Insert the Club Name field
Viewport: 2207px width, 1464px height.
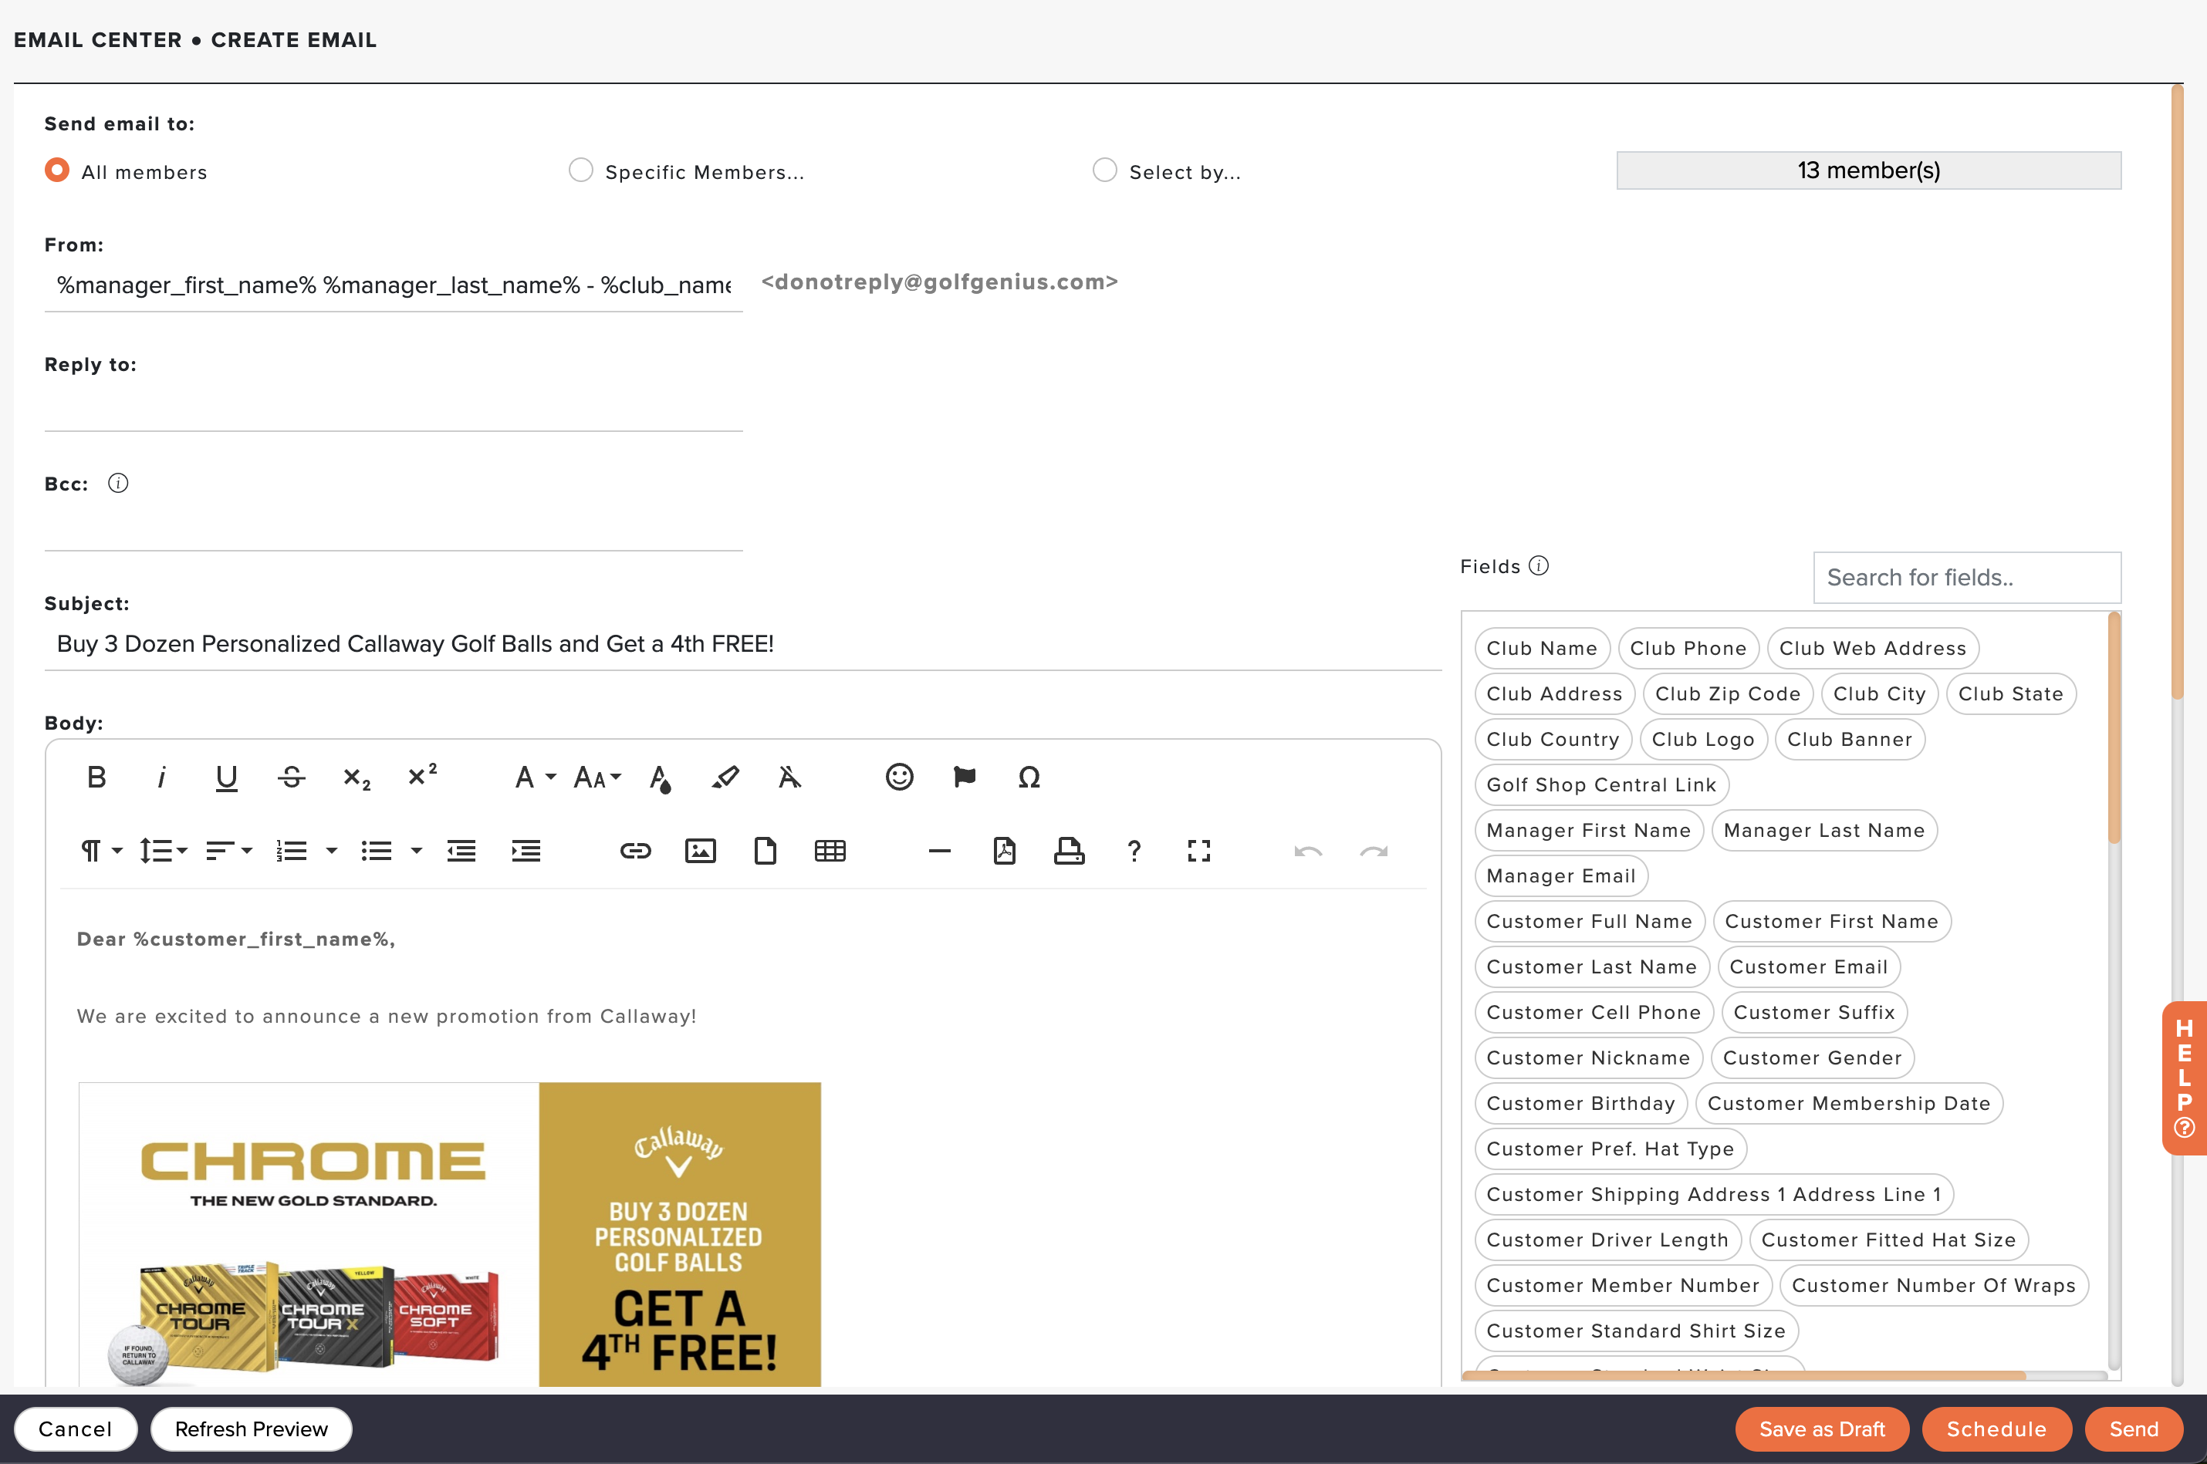coord(1542,648)
